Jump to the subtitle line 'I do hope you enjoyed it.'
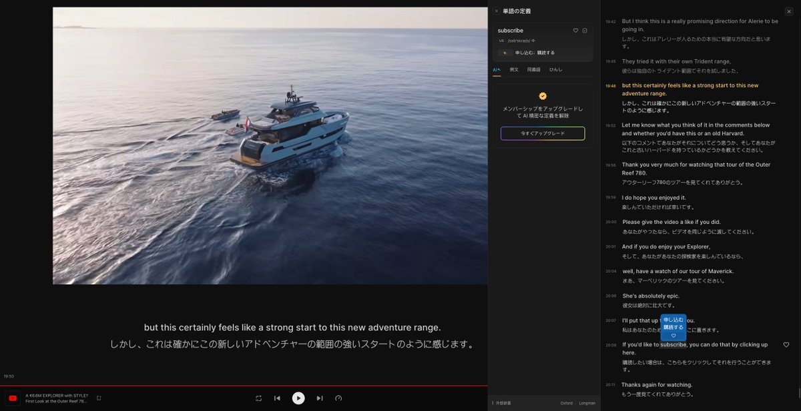Image resolution: width=801 pixels, height=411 pixels. pyautogui.click(x=653, y=198)
